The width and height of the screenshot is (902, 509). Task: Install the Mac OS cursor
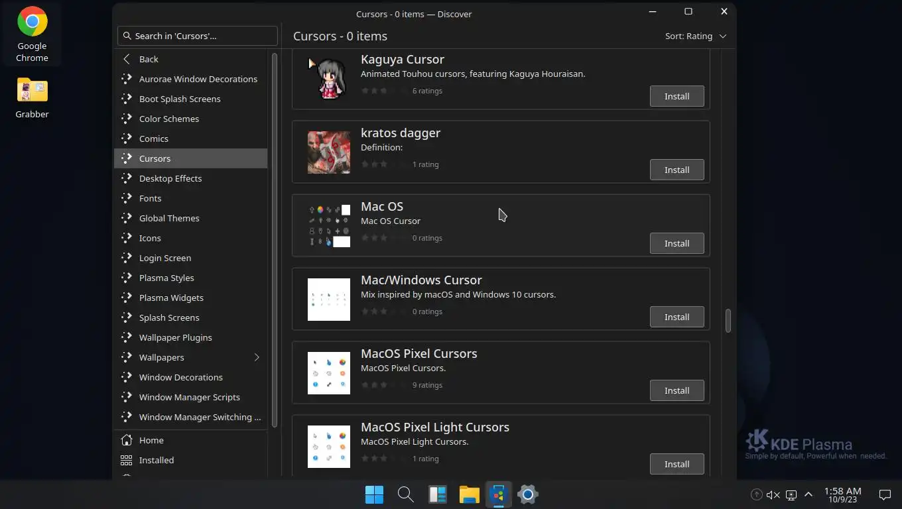point(677,243)
